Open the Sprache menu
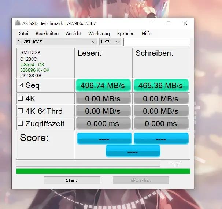The image size is (222, 209). point(126,34)
